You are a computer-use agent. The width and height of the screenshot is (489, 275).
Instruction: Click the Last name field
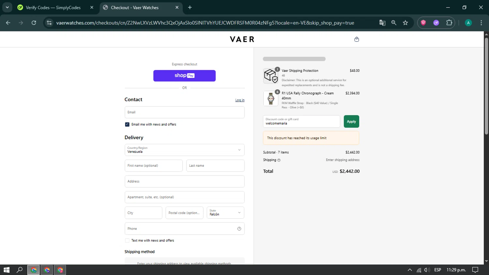[x=215, y=166]
